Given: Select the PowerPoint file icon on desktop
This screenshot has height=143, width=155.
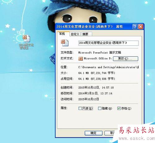Looking at the screenshot, I should (x=26, y=38).
